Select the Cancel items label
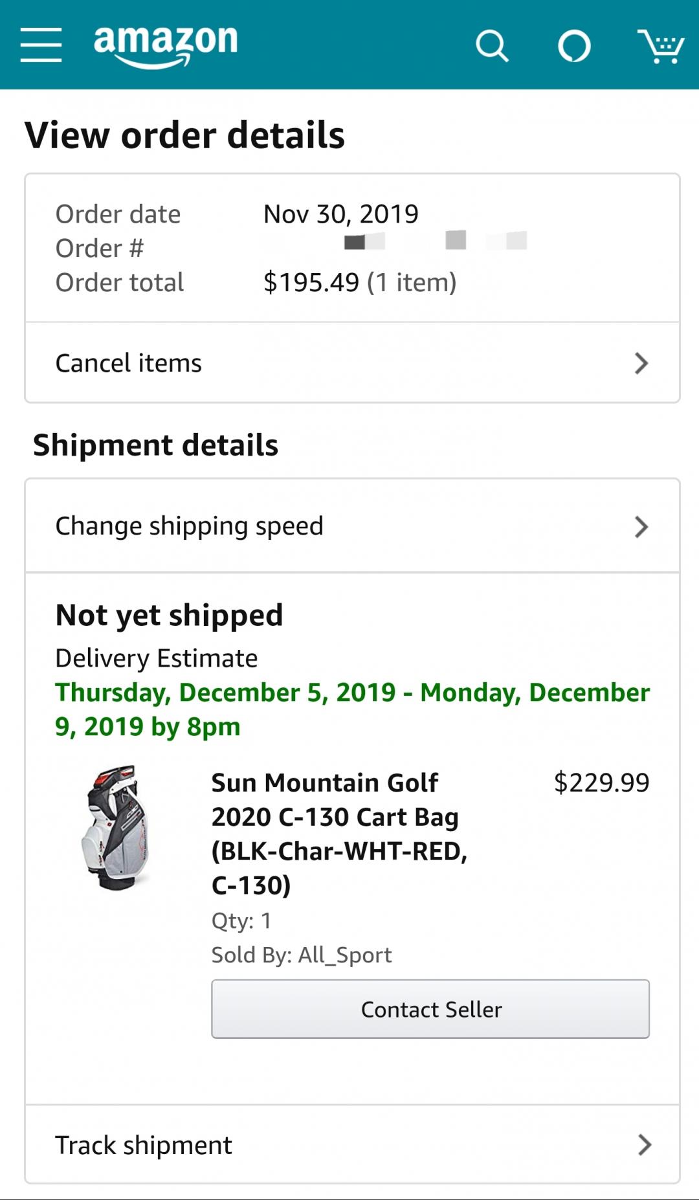 pos(129,363)
